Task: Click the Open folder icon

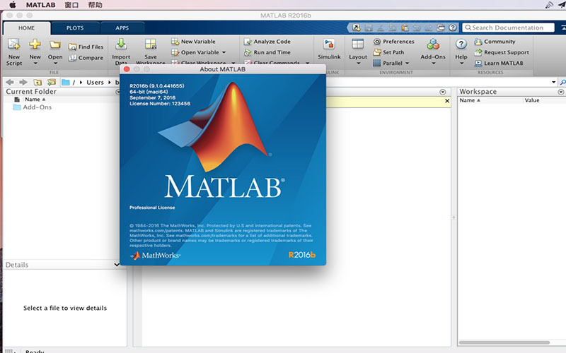Action: pyautogui.click(x=55, y=44)
